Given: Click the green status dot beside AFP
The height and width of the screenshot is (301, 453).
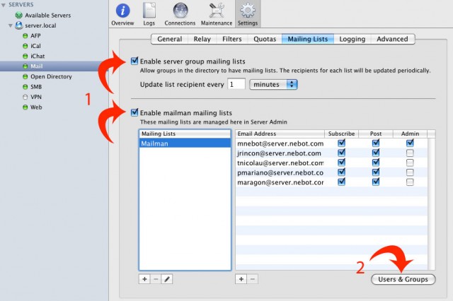Looking at the screenshot, I should pyautogui.click(x=25, y=36).
